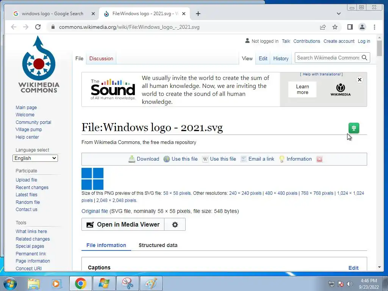Toggle the Chrome side panel icon
The image size is (388, 291).
coord(350,27)
